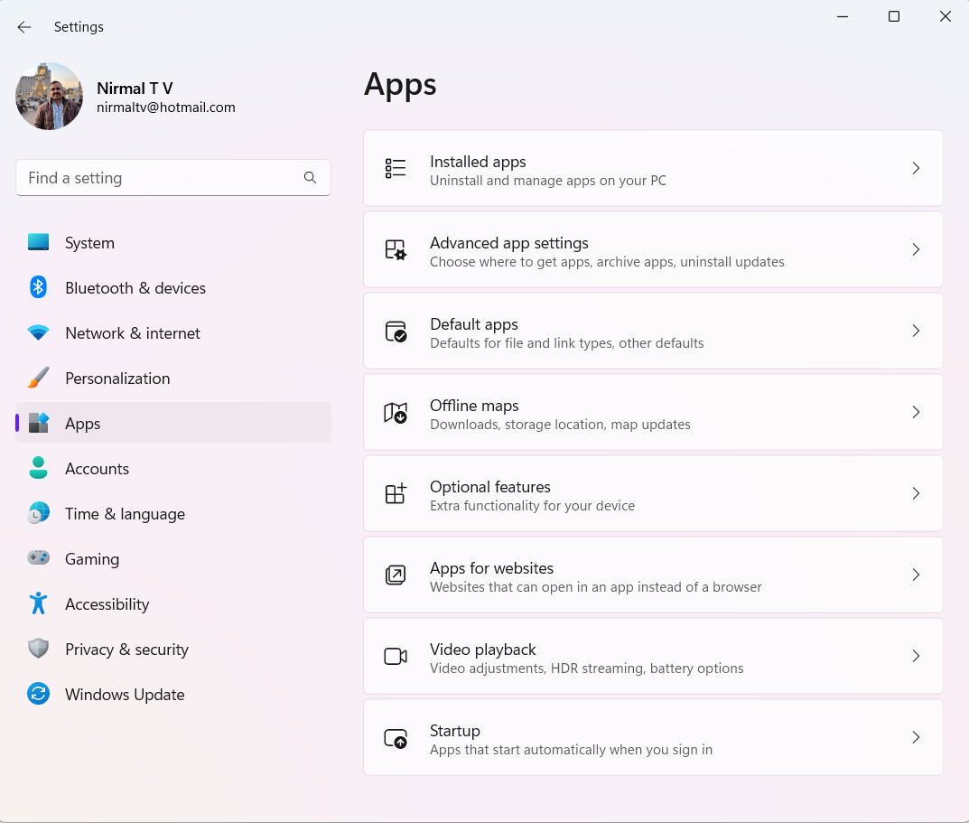969x823 pixels.
Task: Select System in the sidebar
Action: point(173,243)
